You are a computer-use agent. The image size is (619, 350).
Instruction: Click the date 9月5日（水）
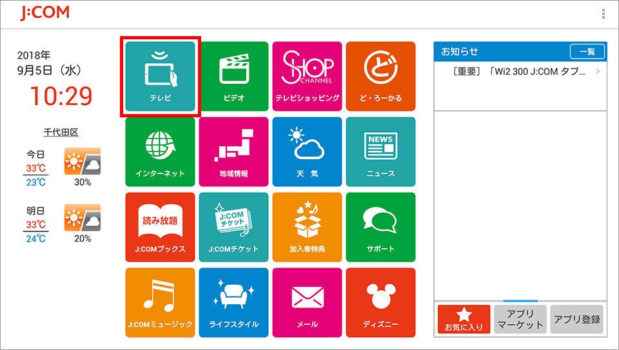click(x=50, y=70)
